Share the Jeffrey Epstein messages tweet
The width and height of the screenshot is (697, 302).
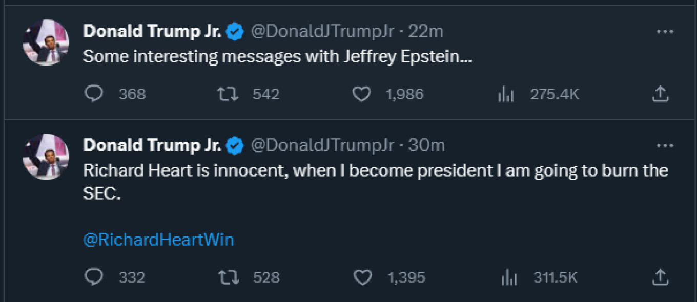[x=661, y=94]
